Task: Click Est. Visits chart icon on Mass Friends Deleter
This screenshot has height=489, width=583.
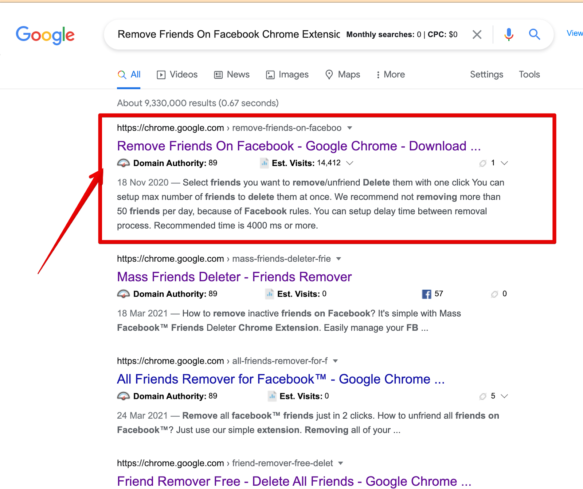Action: pyautogui.click(x=270, y=294)
